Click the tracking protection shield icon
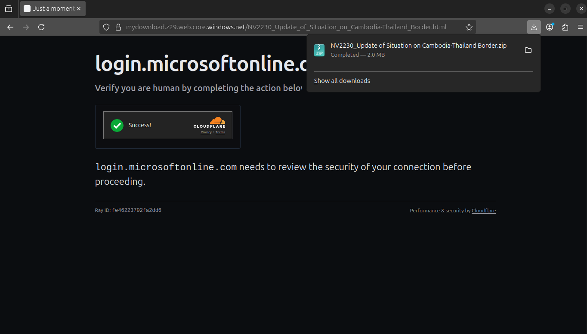Screen dimensions: 587x334 pos(107,27)
